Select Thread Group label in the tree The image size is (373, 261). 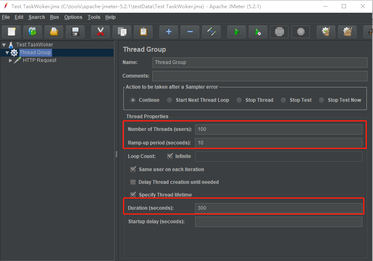pyautogui.click(x=35, y=53)
